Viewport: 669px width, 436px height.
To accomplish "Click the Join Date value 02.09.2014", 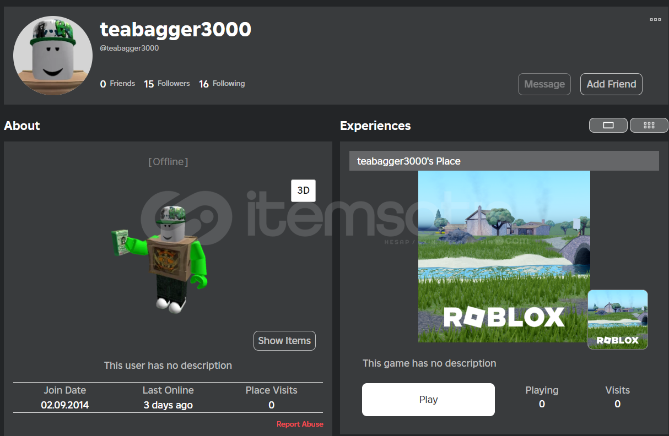I will pos(65,405).
